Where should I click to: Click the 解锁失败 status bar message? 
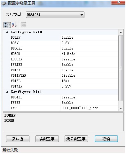click(10, 150)
